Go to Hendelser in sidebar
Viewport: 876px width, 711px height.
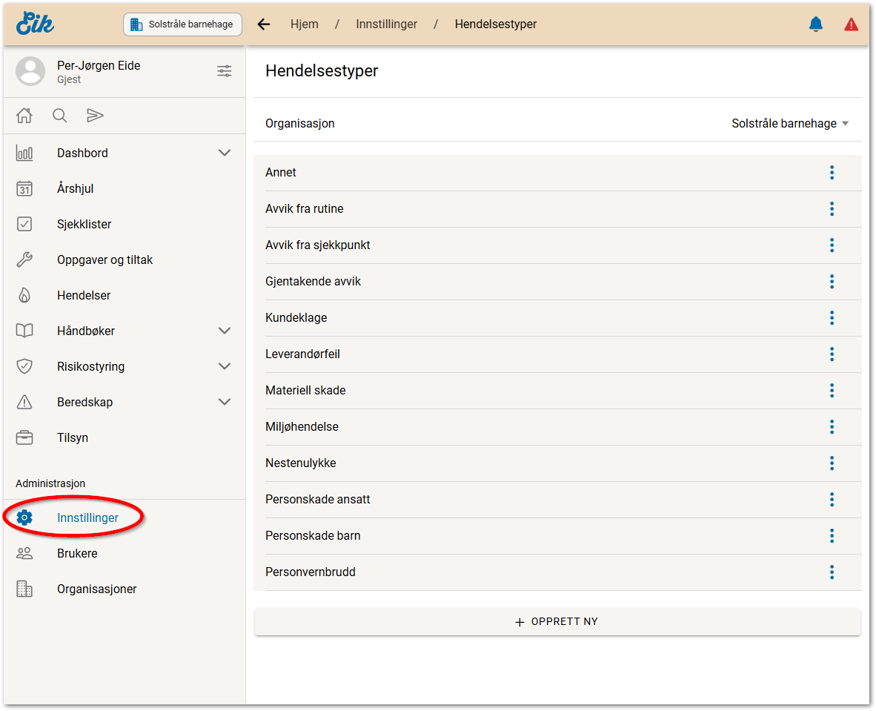point(84,295)
